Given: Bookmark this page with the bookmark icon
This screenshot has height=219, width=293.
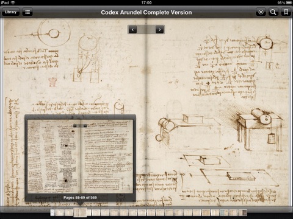Looking at the screenshot, I should pos(286,12).
